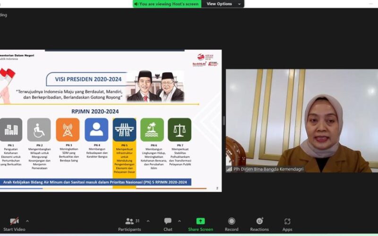378x236 pixels.
Task: Click the signal strength icon on speaker video
Action: (x=229, y=169)
